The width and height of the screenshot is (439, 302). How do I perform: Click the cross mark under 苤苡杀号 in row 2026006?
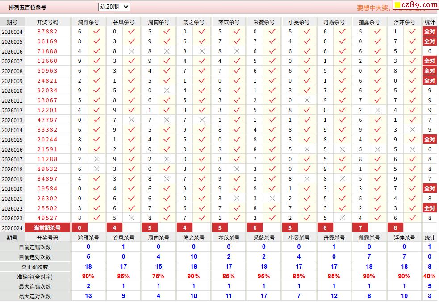pyautogui.click(x=237, y=51)
